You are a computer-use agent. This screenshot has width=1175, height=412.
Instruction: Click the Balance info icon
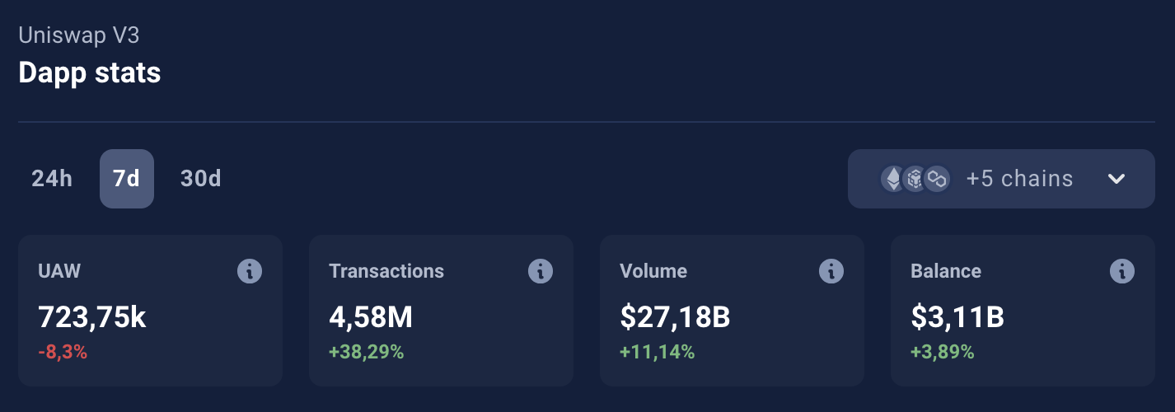(x=1122, y=271)
